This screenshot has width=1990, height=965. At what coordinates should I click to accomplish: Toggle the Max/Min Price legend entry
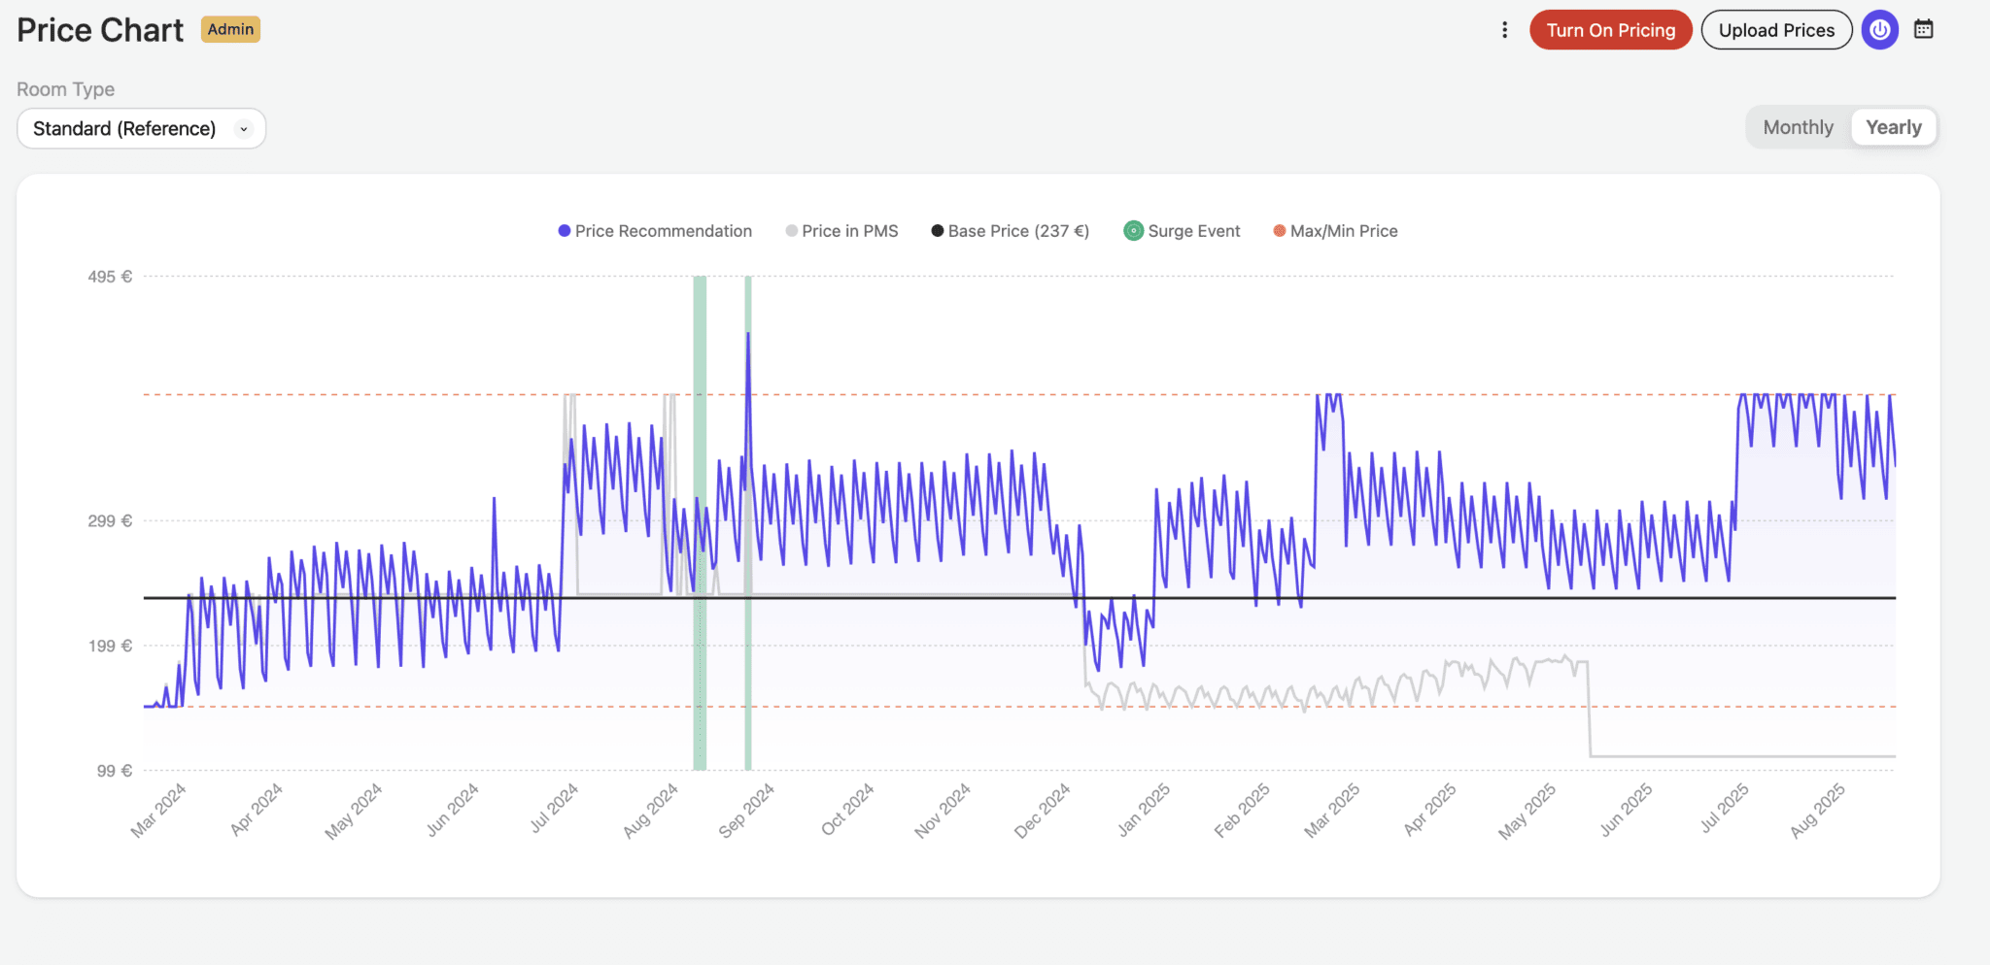[x=1335, y=231]
